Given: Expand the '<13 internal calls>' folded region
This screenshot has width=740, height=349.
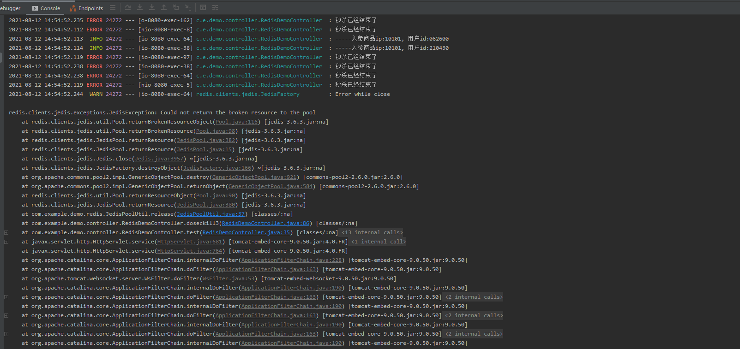Looking at the screenshot, I should pyautogui.click(x=372, y=232).
